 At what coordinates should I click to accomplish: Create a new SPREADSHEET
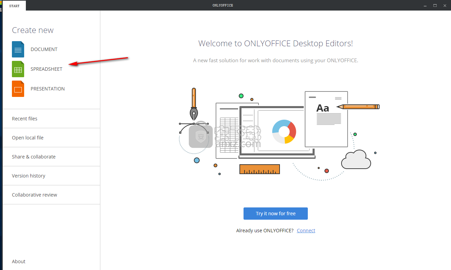(x=47, y=69)
